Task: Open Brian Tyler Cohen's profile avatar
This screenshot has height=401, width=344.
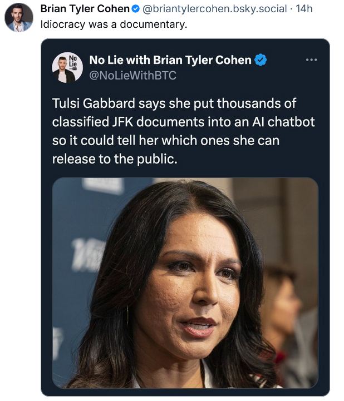Action: coord(19,17)
